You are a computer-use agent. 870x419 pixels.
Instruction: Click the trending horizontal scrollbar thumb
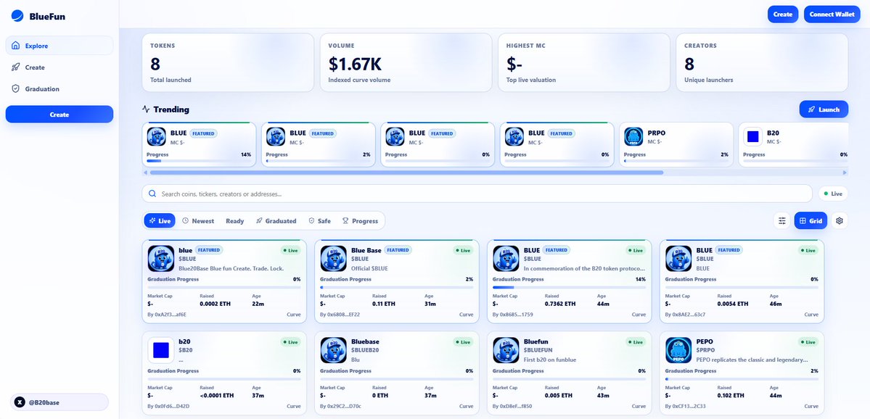pyautogui.click(x=407, y=173)
